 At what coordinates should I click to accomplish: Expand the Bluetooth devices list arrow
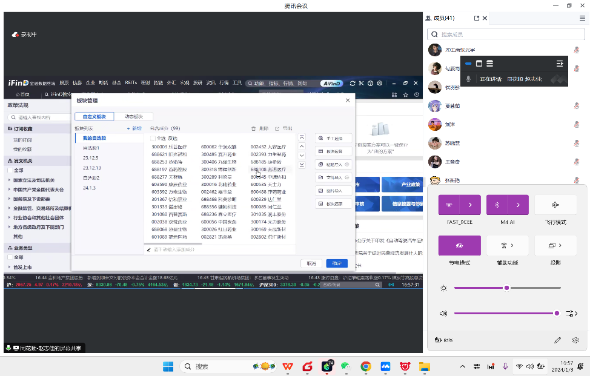point(519,205)
